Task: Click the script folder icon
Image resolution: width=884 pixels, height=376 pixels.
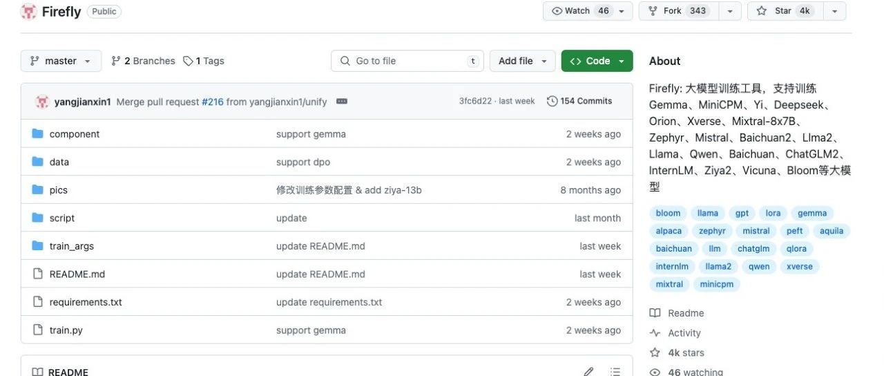Action: [38, 218]
